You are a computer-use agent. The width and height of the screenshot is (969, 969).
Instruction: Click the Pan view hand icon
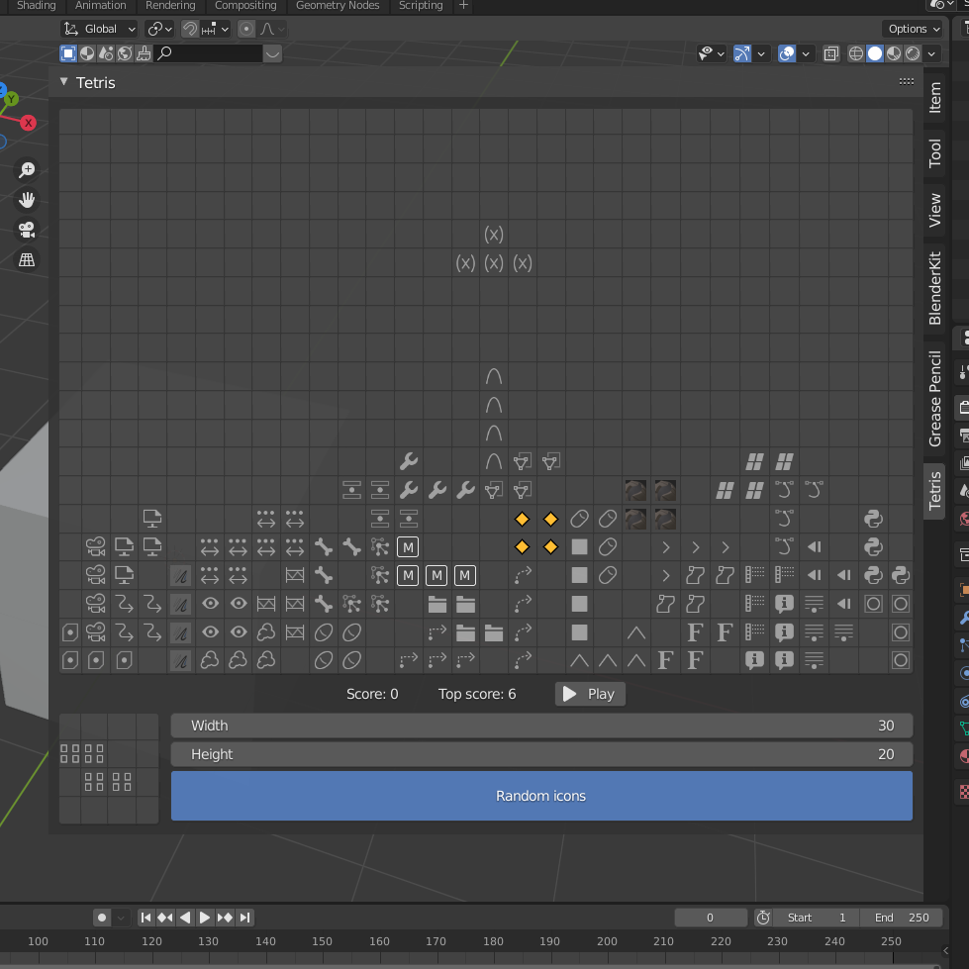pyautogui.click(x=27, y=200)
